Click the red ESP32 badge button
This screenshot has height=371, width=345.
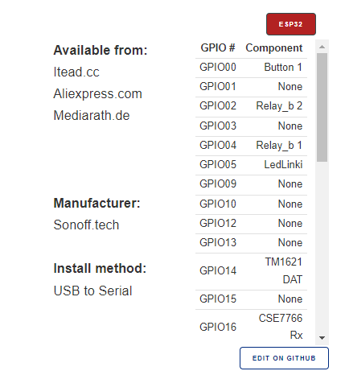(291, 24)
